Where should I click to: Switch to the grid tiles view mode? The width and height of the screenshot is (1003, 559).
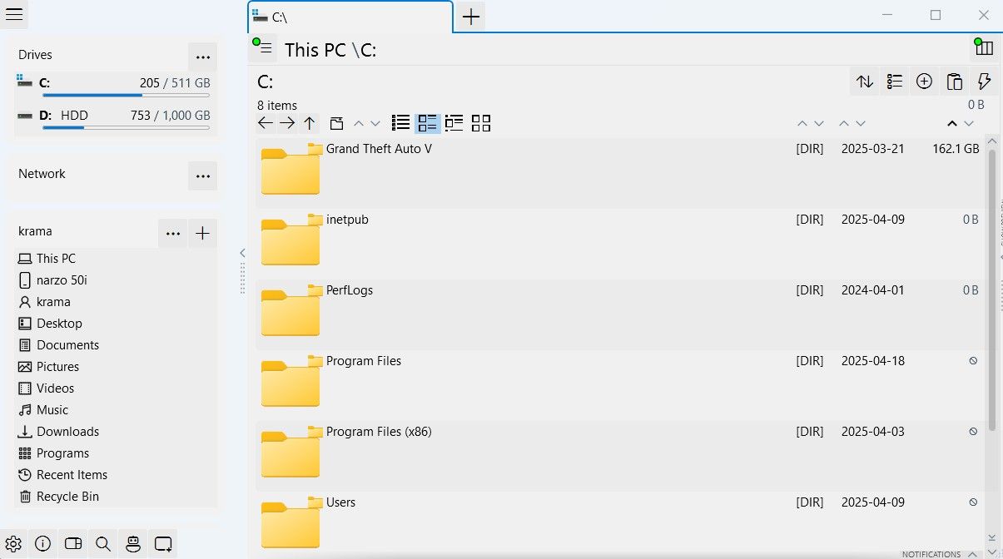pos(481,124)
